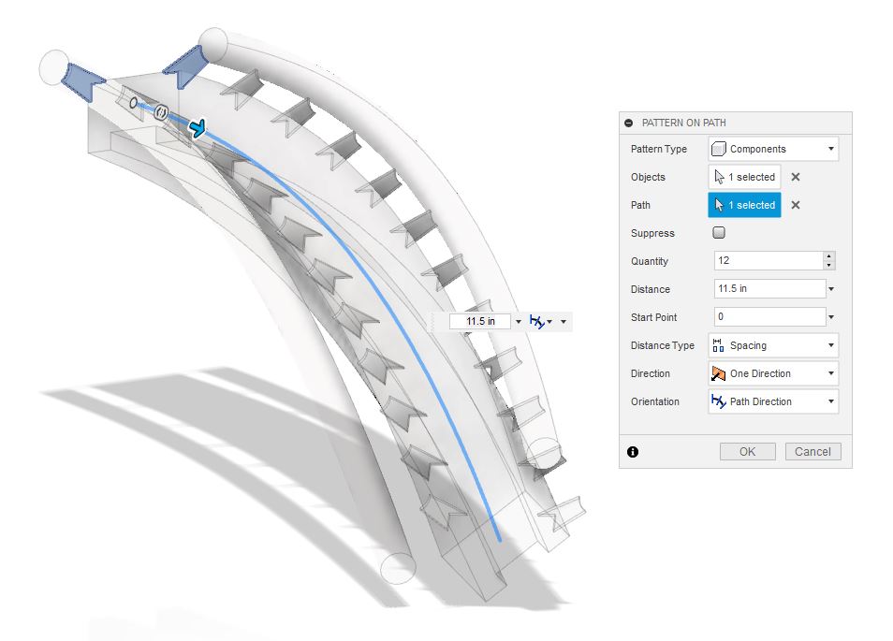
Task: Open the Distance value dropdown arrow
Action: coord(832,289)
